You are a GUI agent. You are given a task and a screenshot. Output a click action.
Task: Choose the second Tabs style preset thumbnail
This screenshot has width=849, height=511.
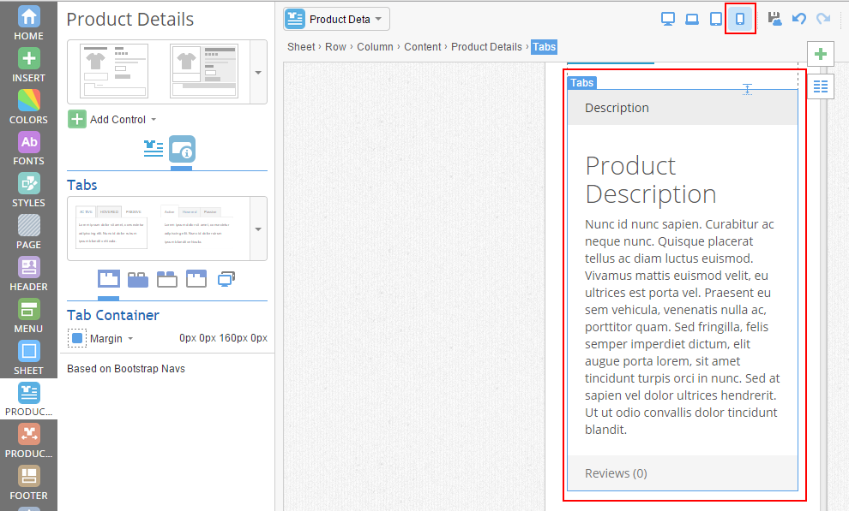click(x=196, y=227)
